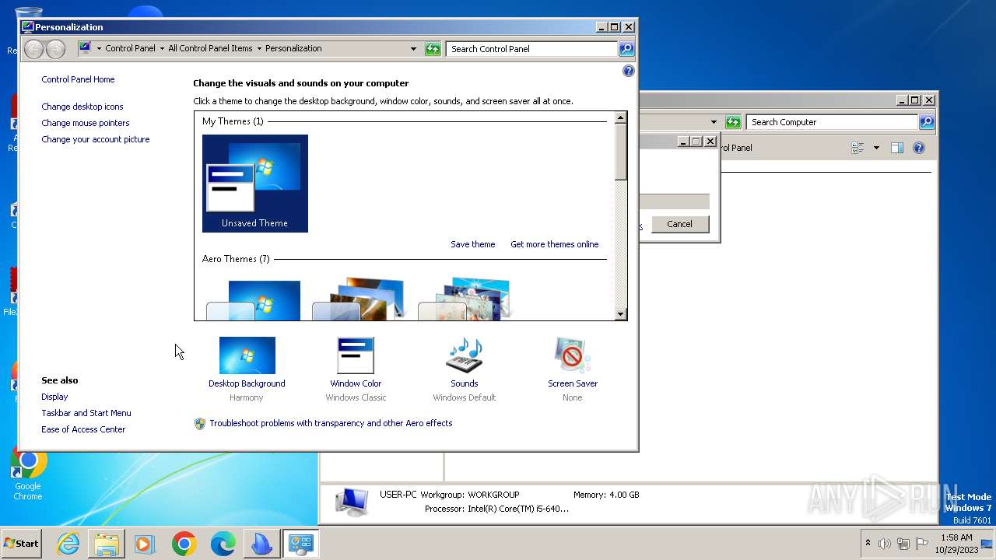The height and width of the screenshot is (560, 996).
Task: Click the control panel icon in address bar
Action: pos(85,48)
